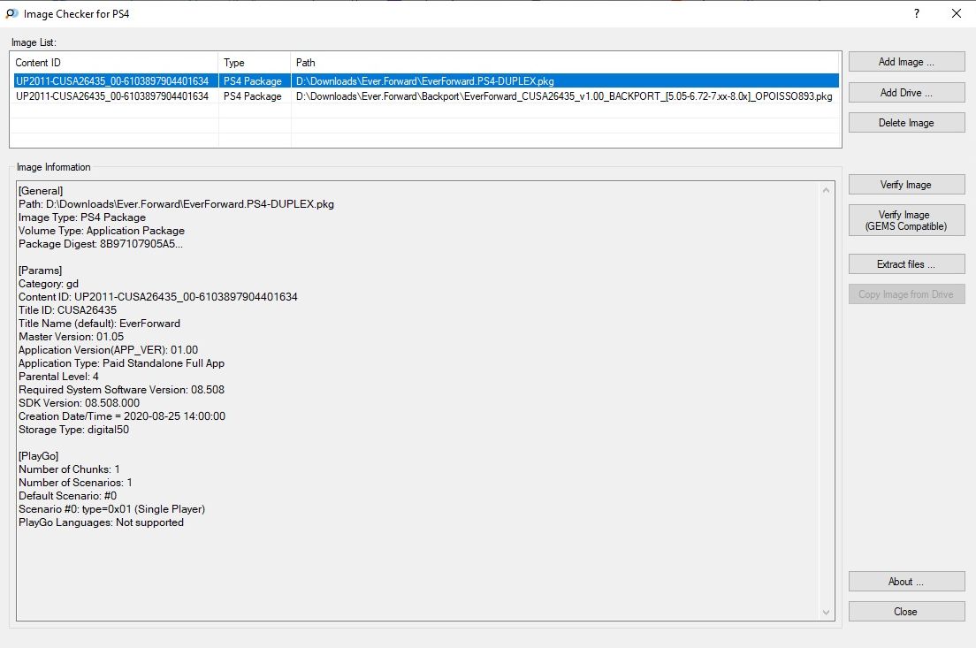Click the Add Image button
Screen dimensions: 976x648
tap(906, 62)
